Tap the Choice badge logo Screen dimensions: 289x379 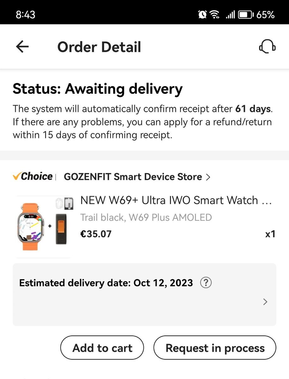click(x=33, y=176)
